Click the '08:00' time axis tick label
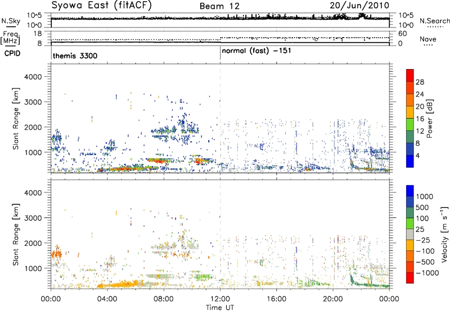Image resolution: width=450 pixels, height=311 pixels. pos(164,299)
